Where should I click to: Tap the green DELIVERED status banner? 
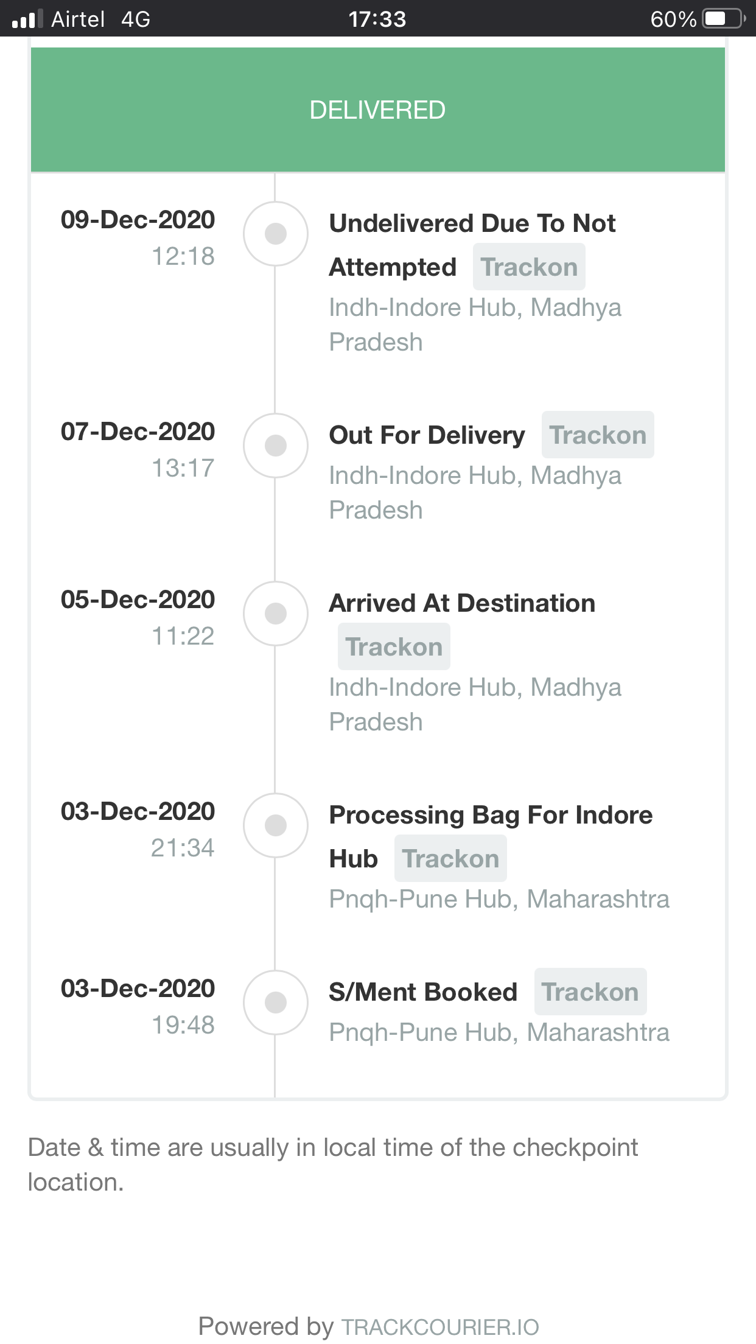(377, 110)
